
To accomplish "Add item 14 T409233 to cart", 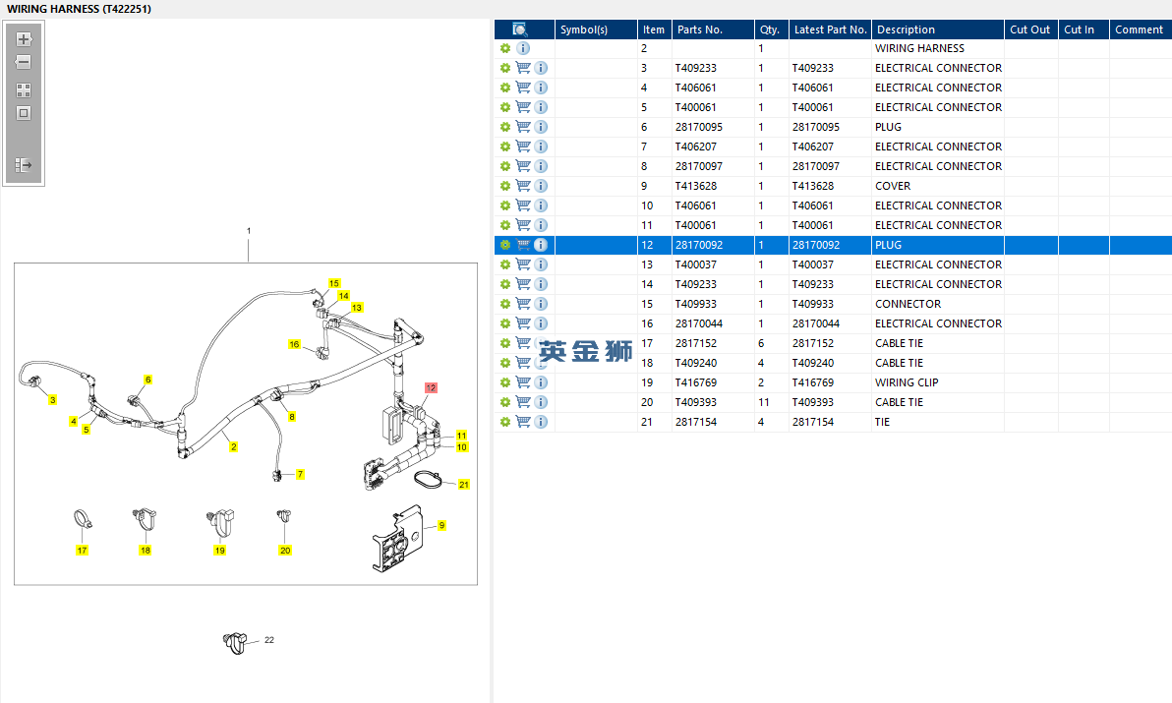I will coord(523,284).
